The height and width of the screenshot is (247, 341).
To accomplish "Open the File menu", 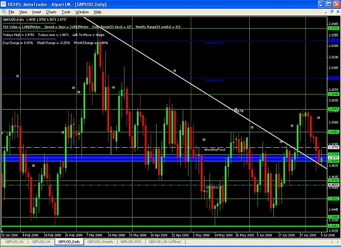I will pos(11,12).
